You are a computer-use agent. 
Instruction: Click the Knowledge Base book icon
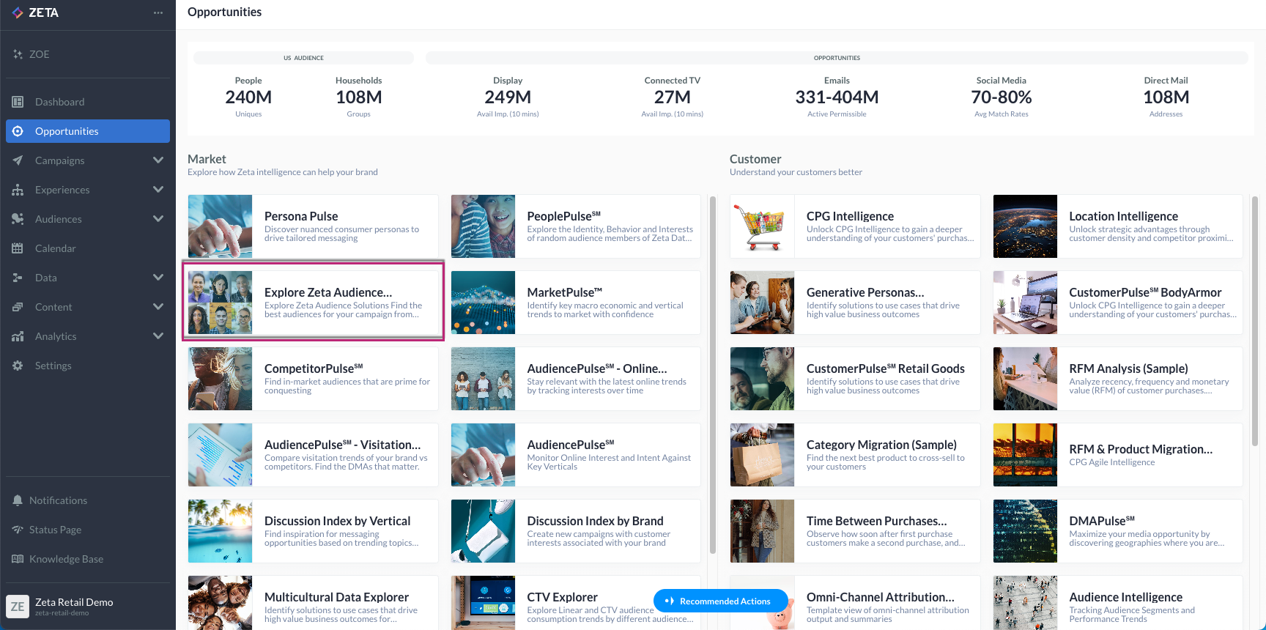[18, 559]
